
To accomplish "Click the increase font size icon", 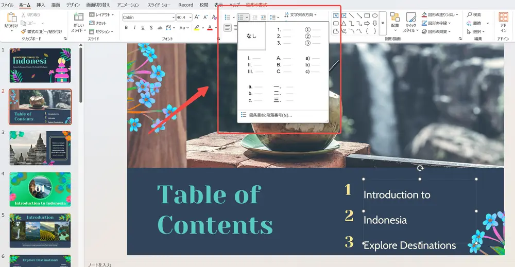I will [197, 17].
